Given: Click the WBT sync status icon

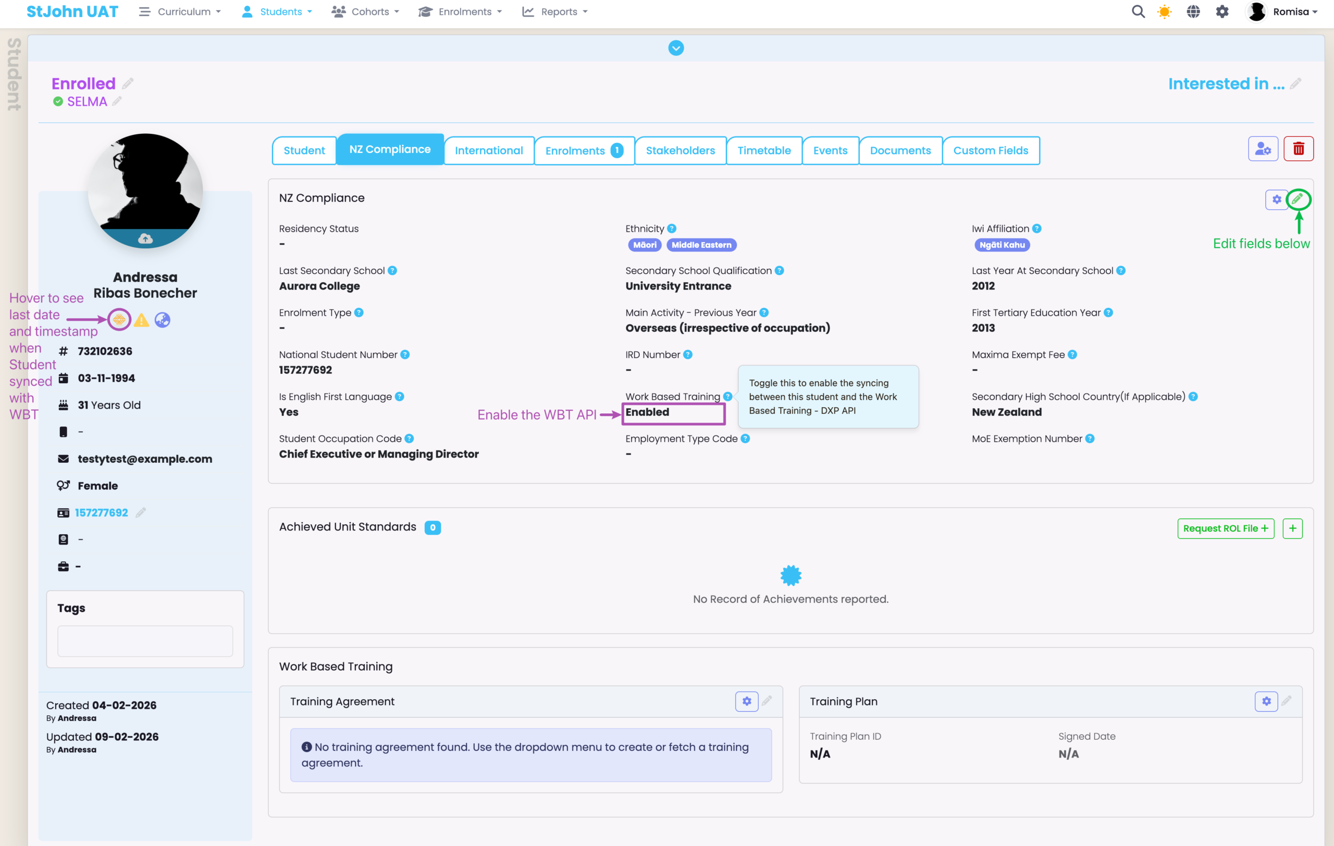Looking at the screenshot, I should coord(119,320).
